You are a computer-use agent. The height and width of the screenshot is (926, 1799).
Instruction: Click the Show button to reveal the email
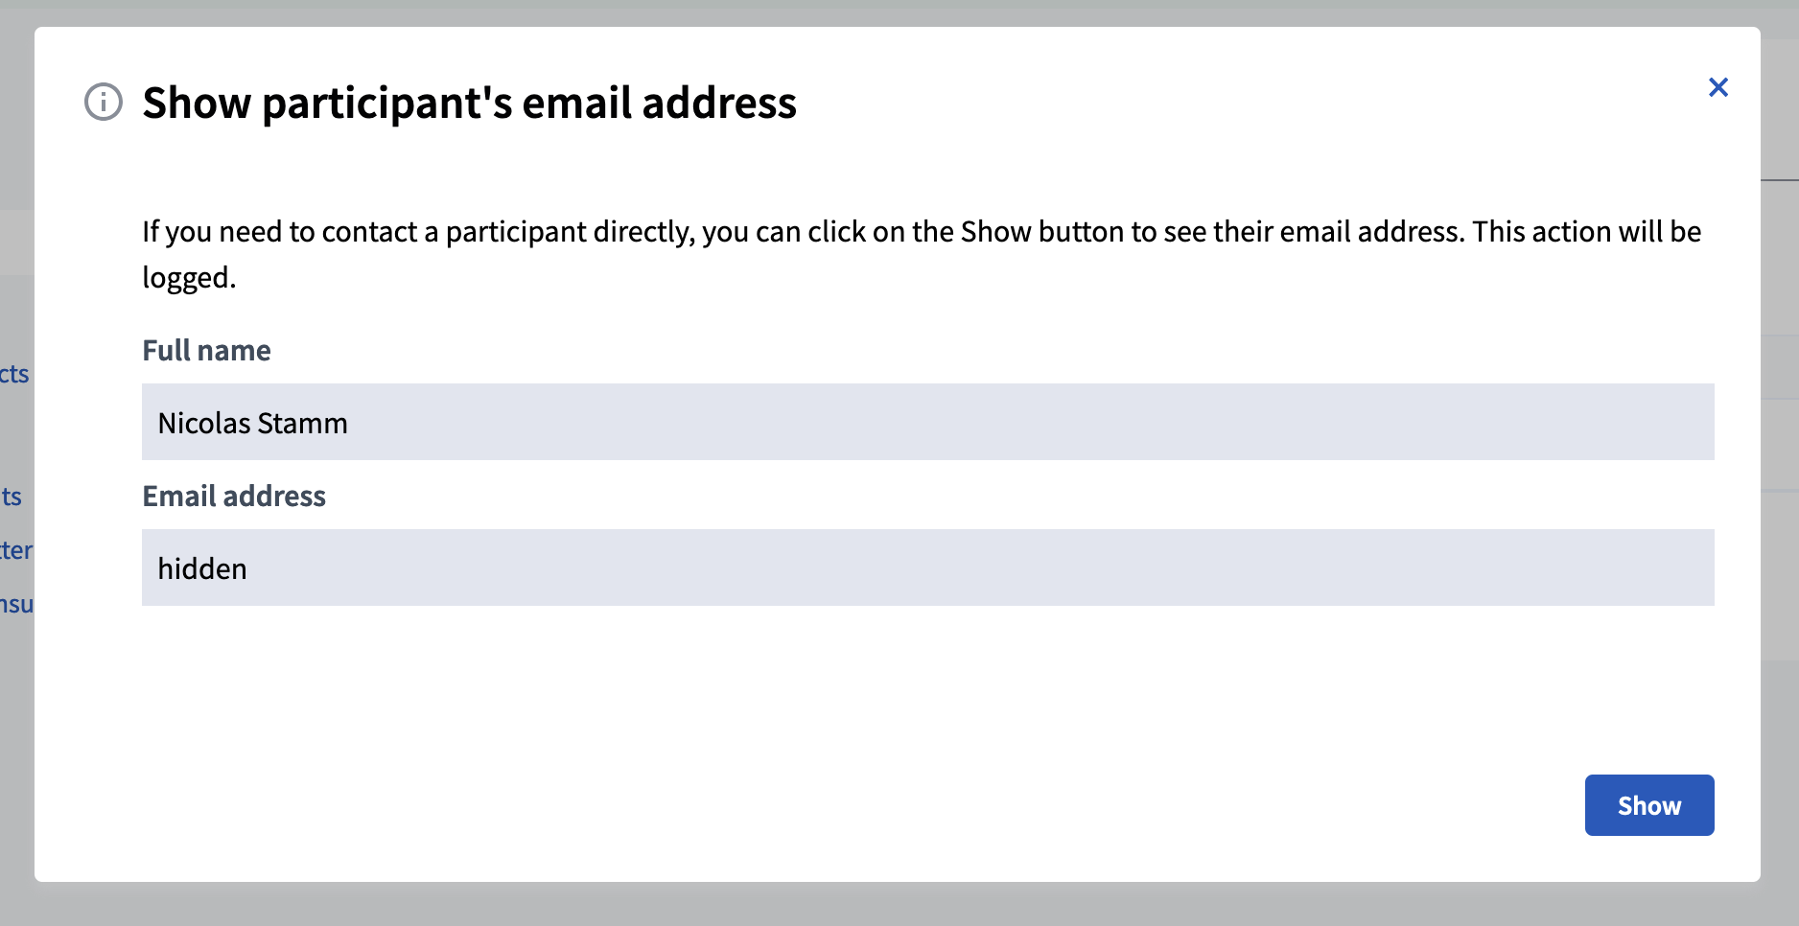[x=1648, y=805]
